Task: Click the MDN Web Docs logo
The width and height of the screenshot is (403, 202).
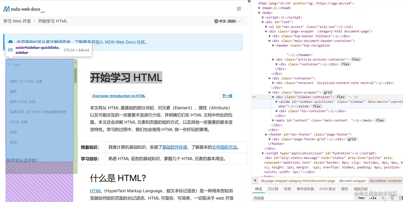Action: 24,9
